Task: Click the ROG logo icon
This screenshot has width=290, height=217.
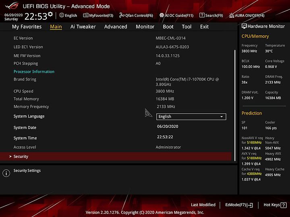Action: pos(12,6)
